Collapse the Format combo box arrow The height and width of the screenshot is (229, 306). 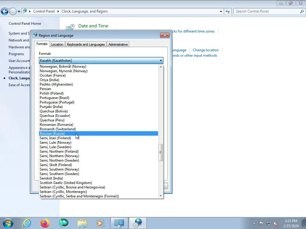coord(161,61)
